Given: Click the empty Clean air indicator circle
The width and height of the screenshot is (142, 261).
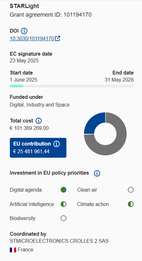Looking at the screenshot, I should click(131, 190).
